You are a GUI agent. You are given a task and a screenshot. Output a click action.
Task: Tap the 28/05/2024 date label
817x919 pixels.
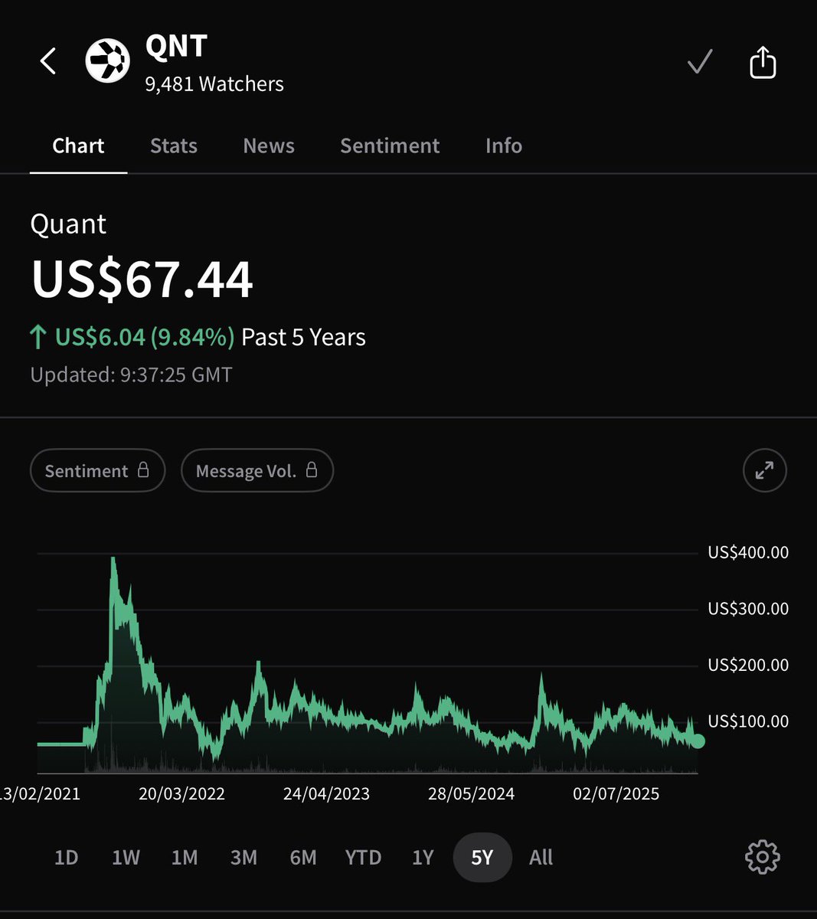471,793
